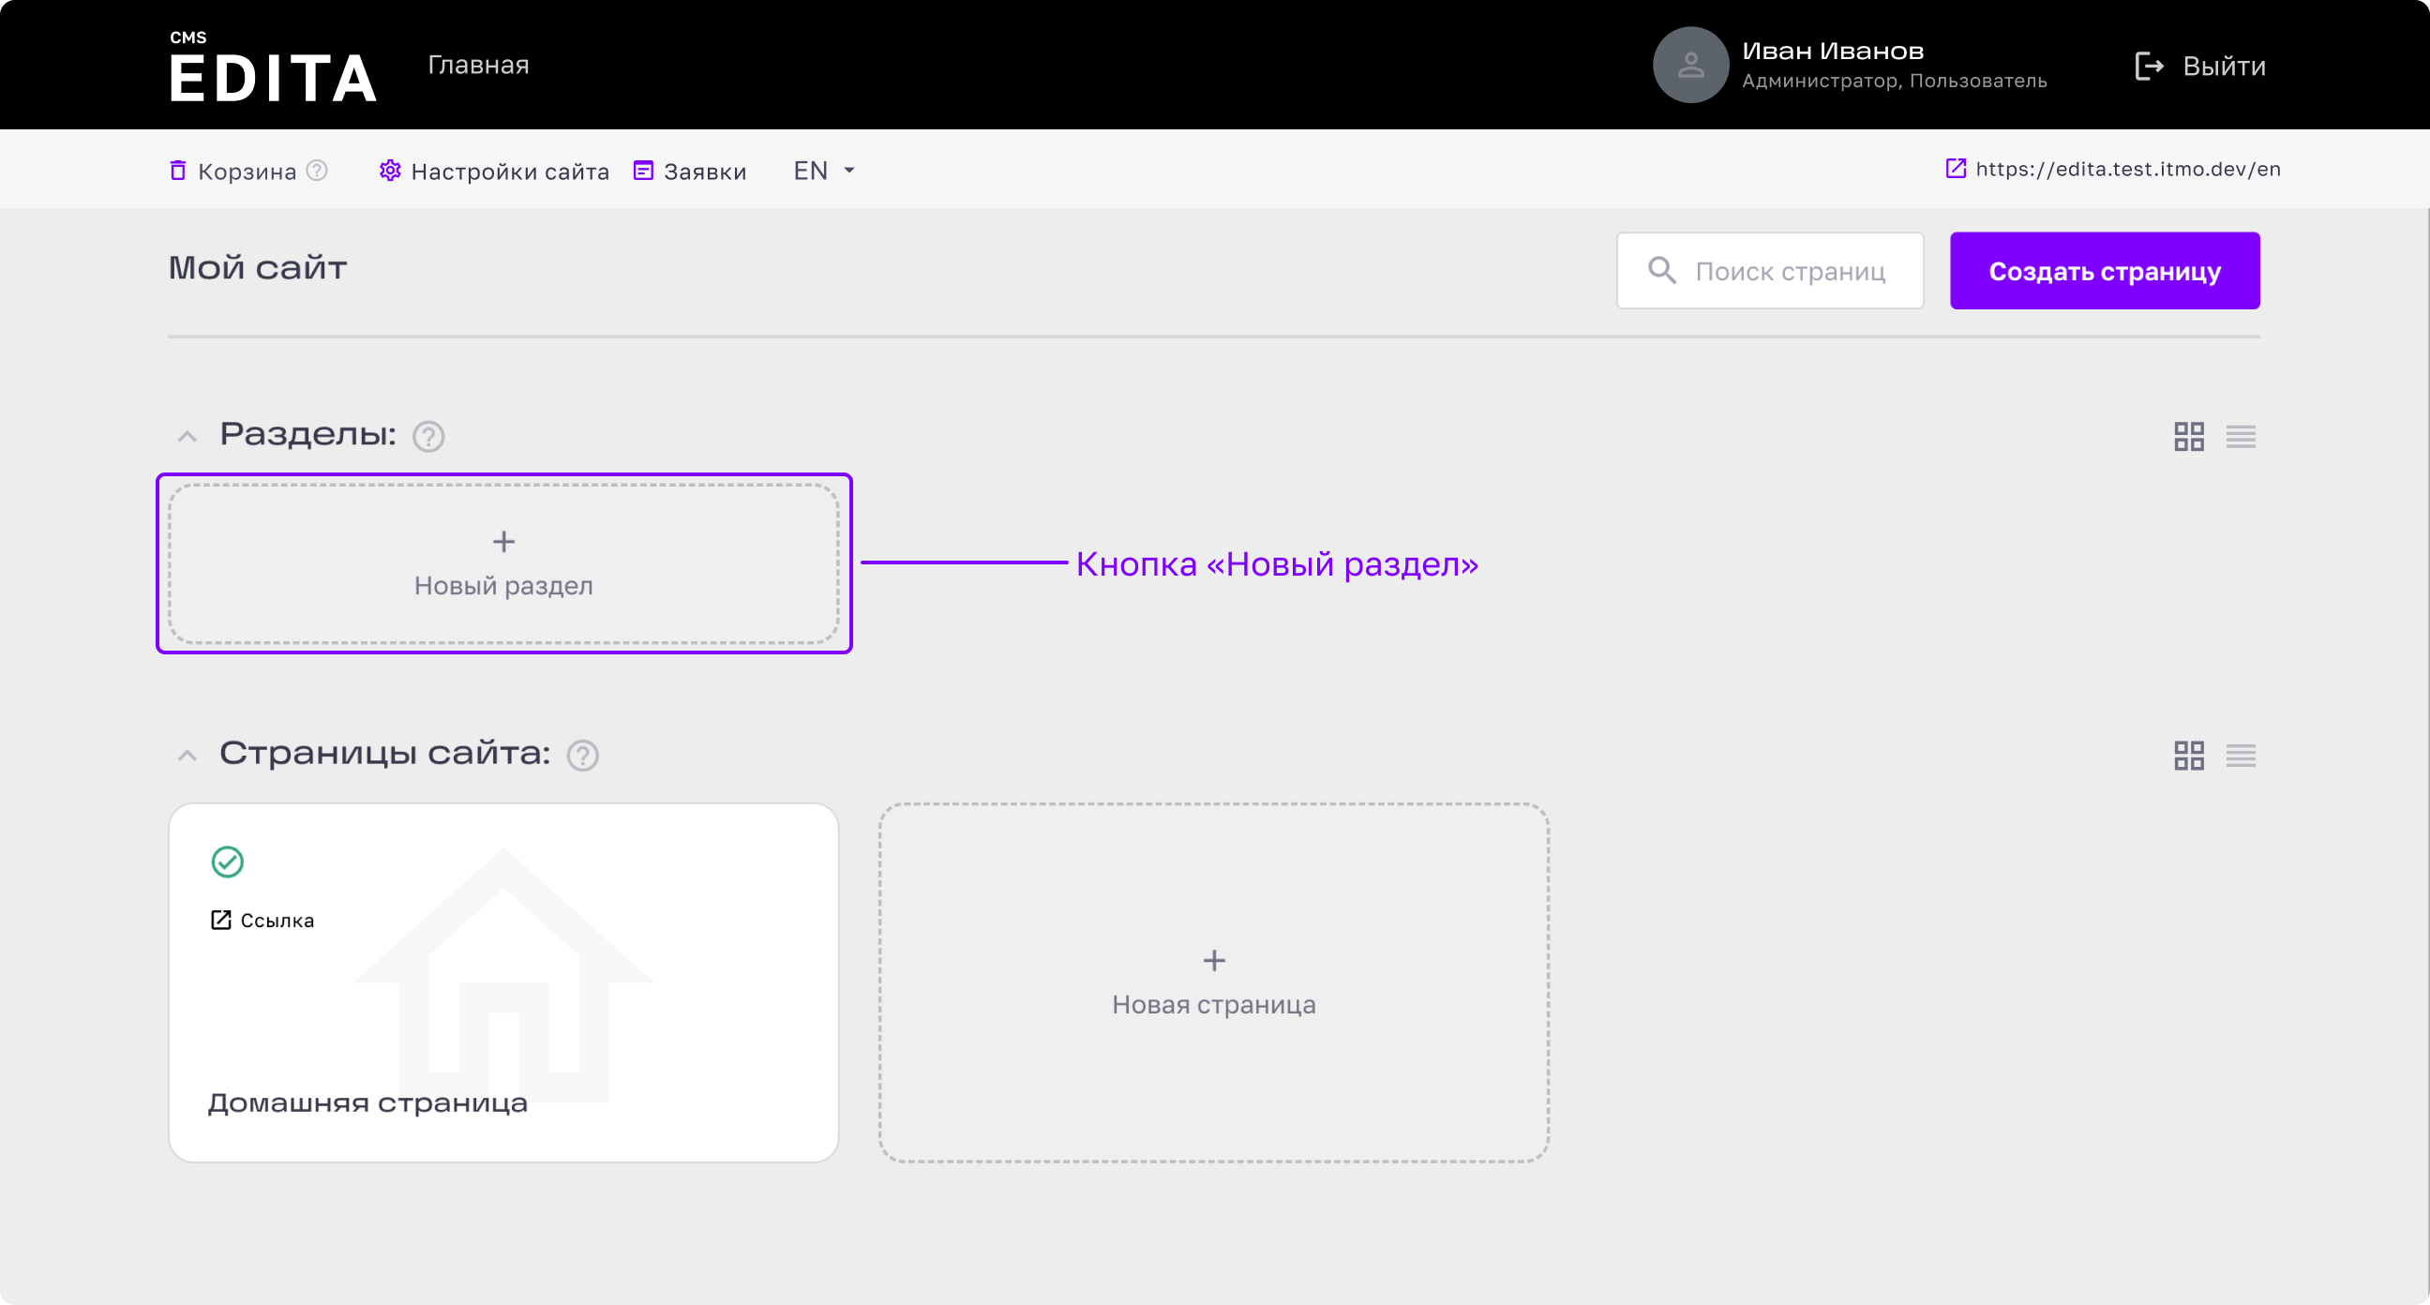Open Настройки сайта settings
This screenshot has height=1305, width=2430.
pos(494,171)
